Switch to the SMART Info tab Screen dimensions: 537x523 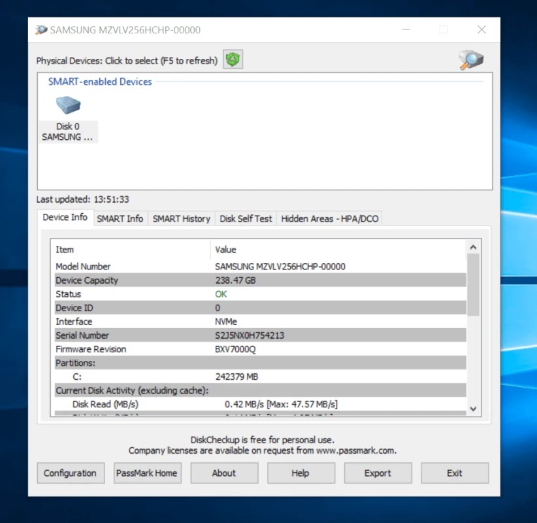[x=120, y=218]
